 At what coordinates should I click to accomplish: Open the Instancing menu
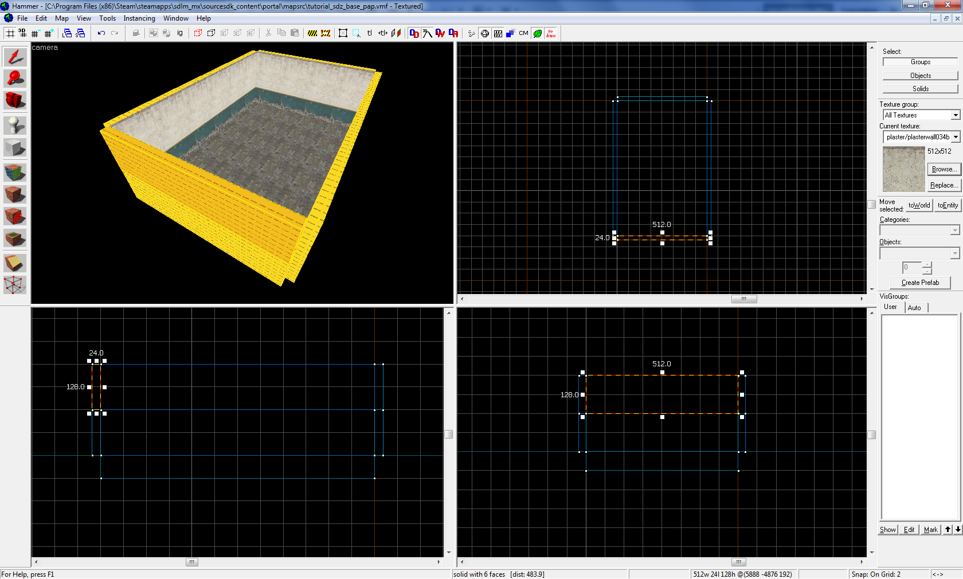pyautogui.click(x=139, y=18)
